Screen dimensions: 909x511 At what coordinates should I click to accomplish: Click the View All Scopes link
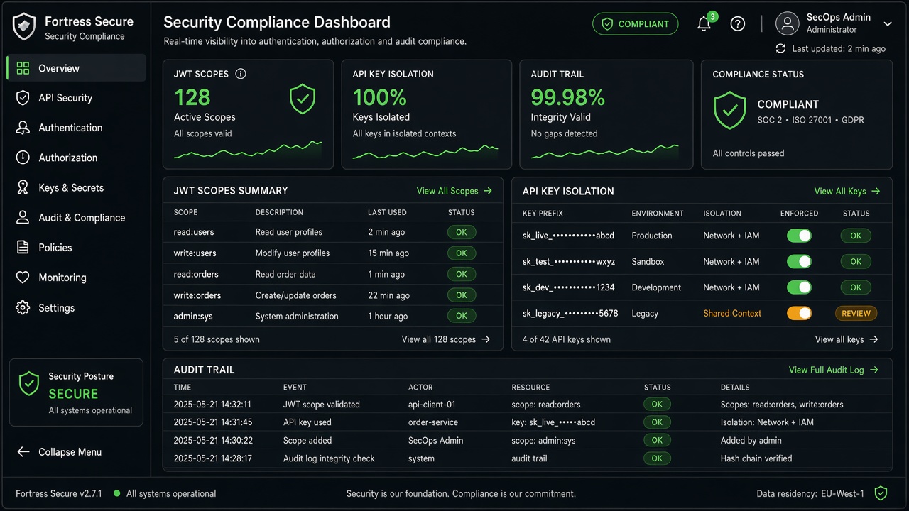[454, 191]
